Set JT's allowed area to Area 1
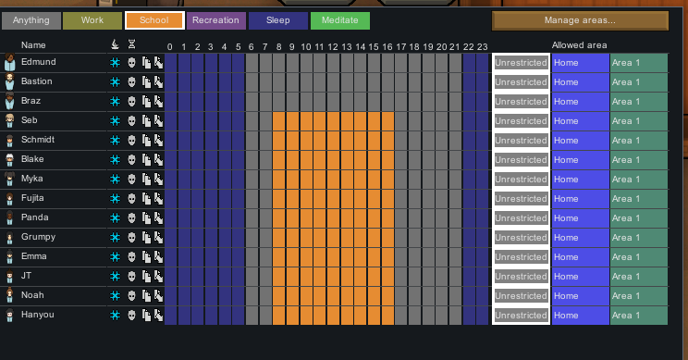Screen dimensions: 688x360 pos(639,277)
